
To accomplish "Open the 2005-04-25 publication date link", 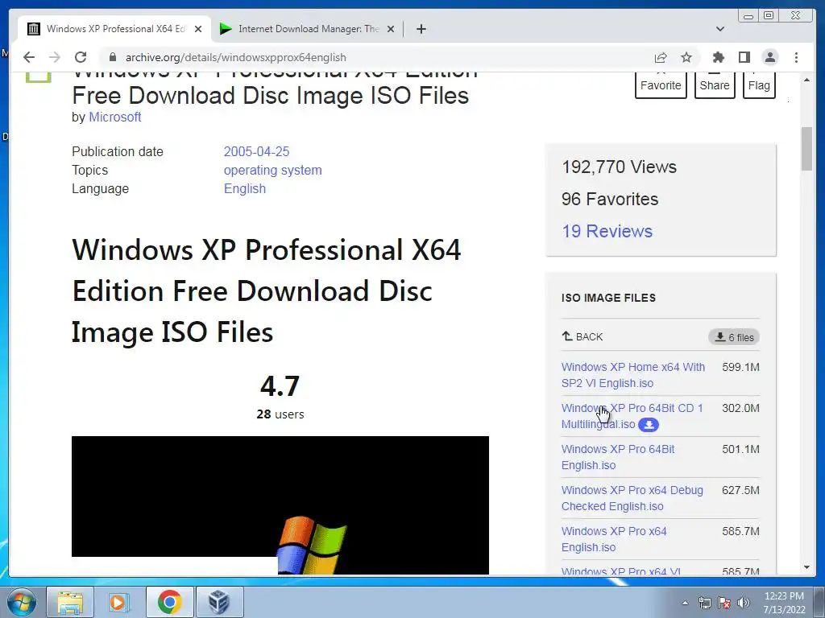I will [x=256, y=151].
